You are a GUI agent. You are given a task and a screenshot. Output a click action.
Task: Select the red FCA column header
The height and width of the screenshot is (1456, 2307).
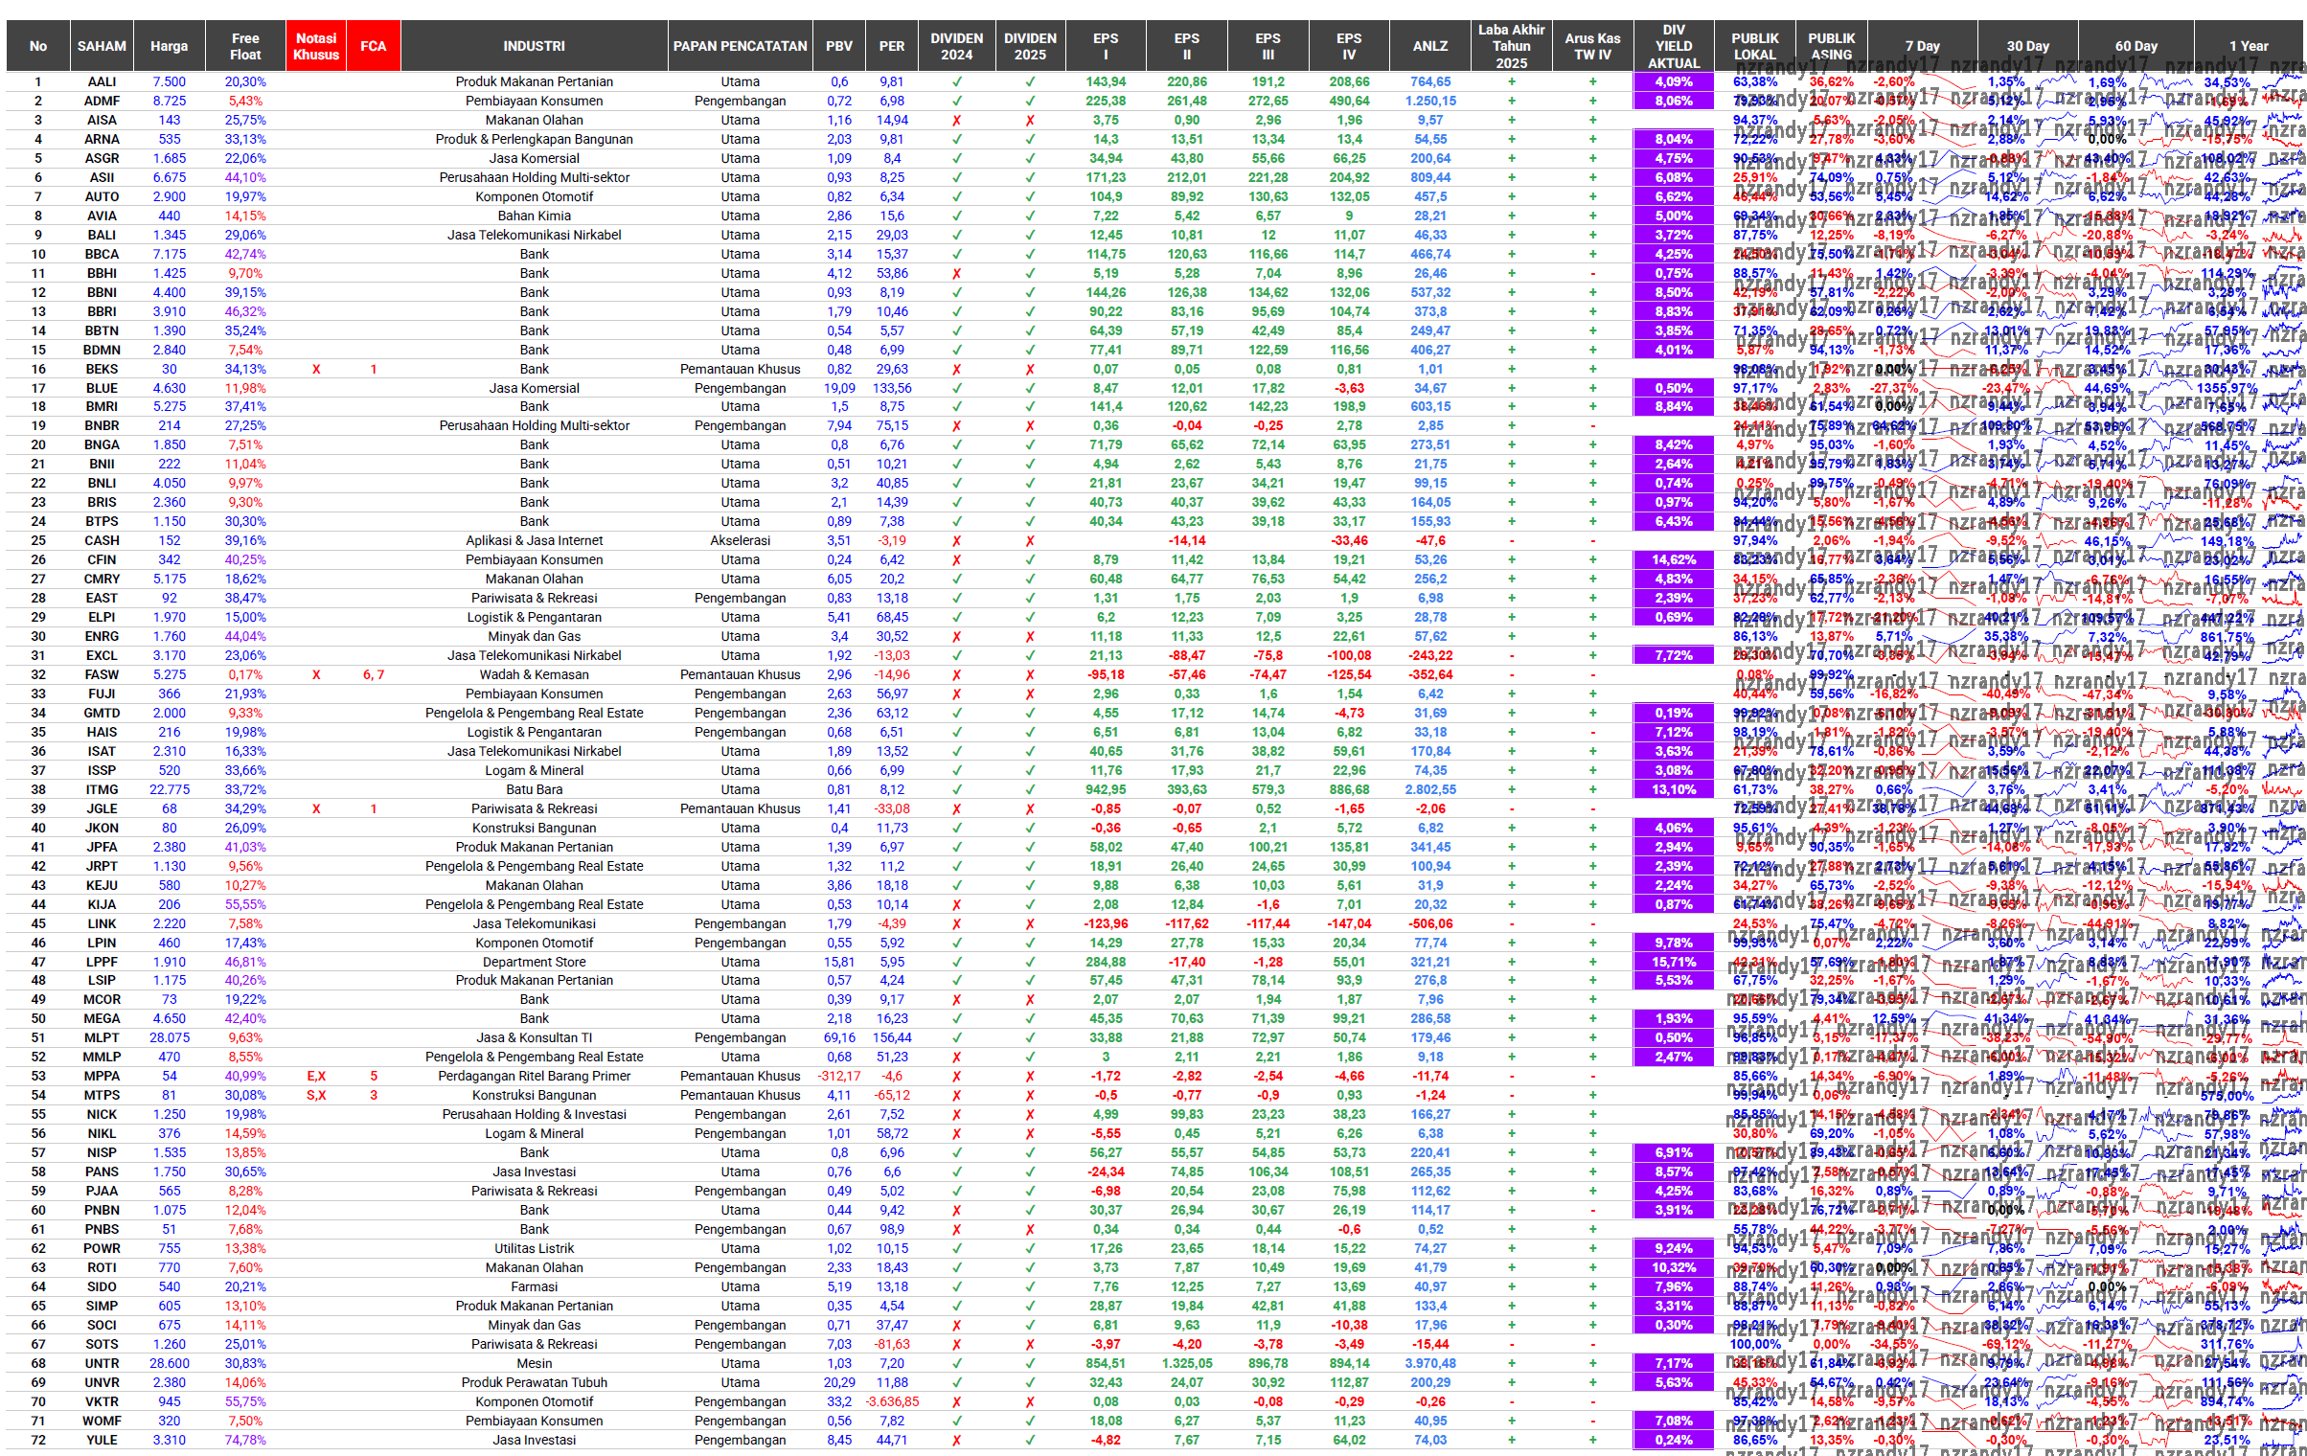pyautogui.click(x=373, y=46)
